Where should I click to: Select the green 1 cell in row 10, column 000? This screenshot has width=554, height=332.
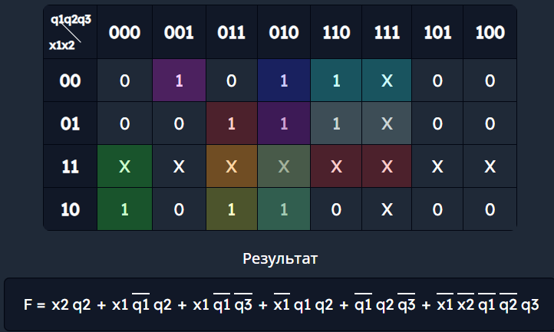click(x=125, y=209)
